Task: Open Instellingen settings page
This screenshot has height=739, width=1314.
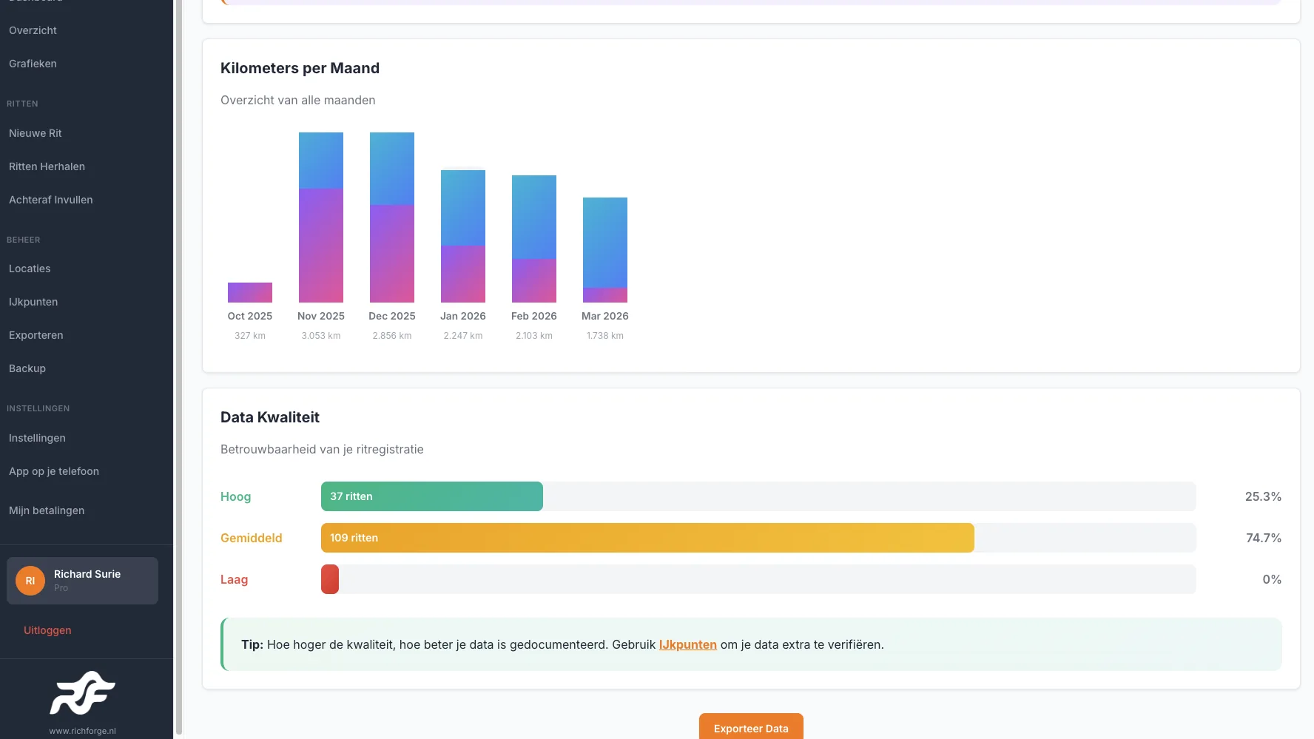Action: click(37, 438)
